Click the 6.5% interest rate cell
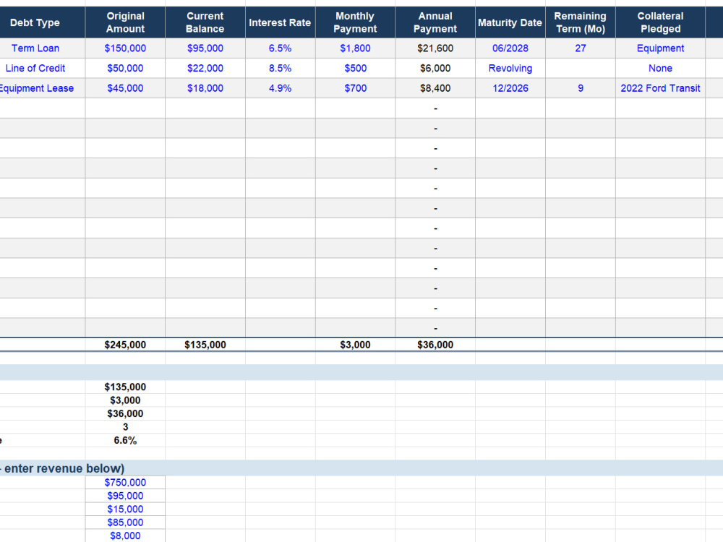The width and height of the screenshot is (723, 542). [x=280, y=48]
